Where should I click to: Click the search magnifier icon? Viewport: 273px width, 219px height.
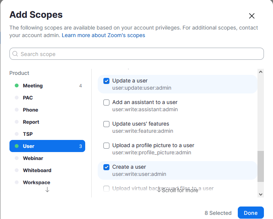[15, 54]
